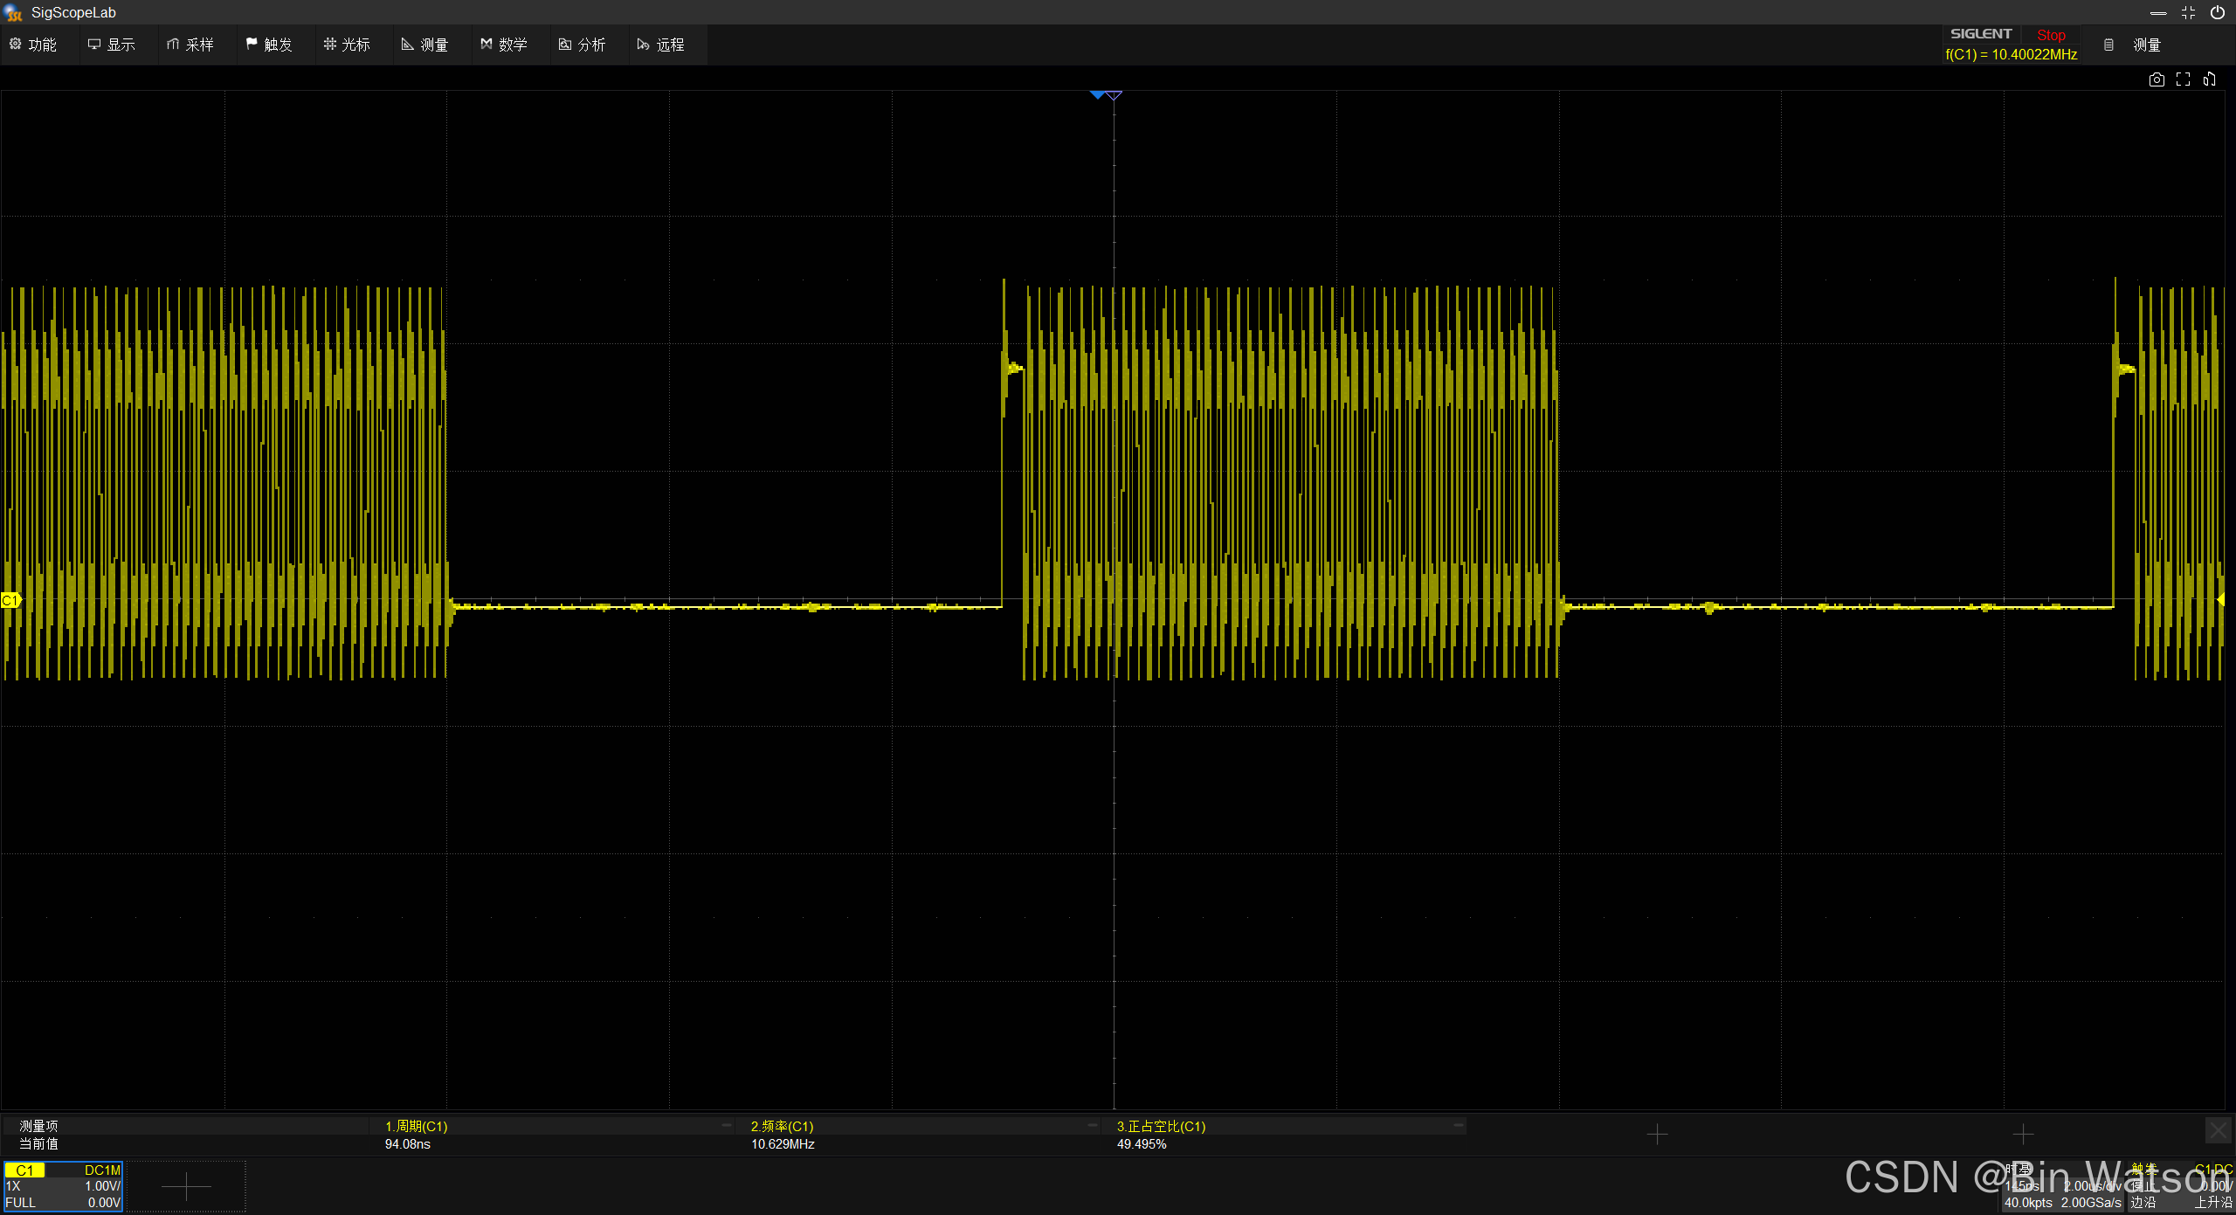This screenshot has height=1215, width=2236.
Task: Click the 当前值 row label
Action: (38, 1144)
